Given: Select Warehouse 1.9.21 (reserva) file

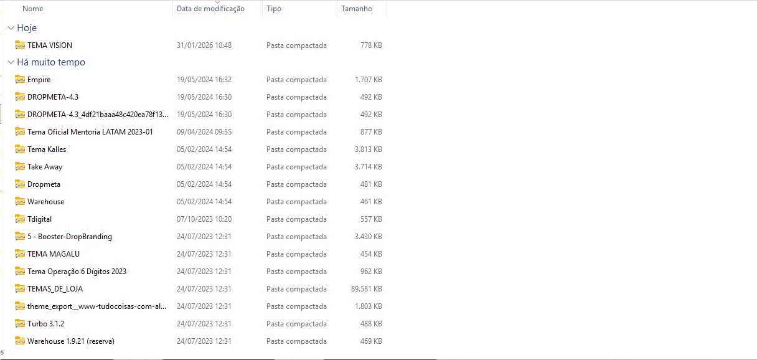Looking at the screenshot, I should coord(71,341).
